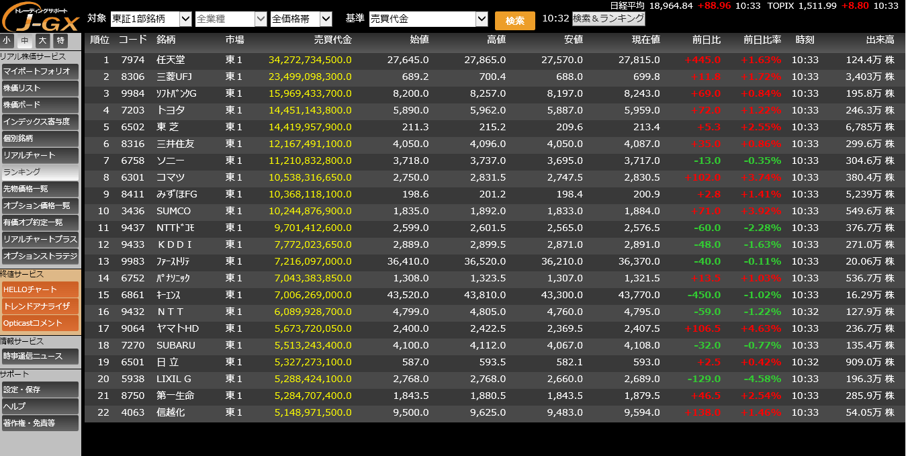Click stock name ＮＴＴ in row 16
The image size is (906, 456).
[170, 312]
